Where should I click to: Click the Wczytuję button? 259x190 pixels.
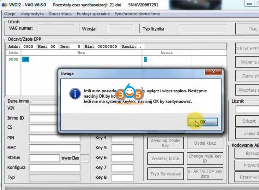point(247,90)
